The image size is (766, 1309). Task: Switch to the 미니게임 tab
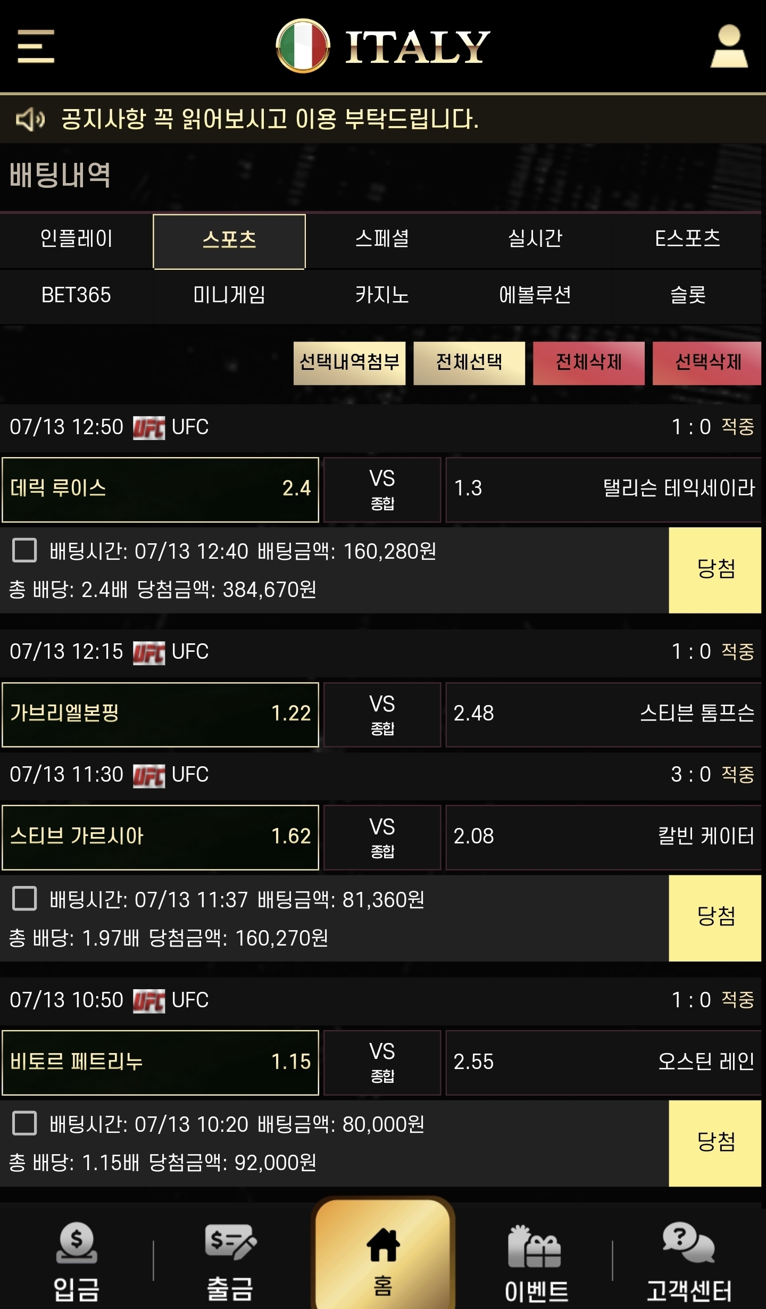tap(229, 295)
